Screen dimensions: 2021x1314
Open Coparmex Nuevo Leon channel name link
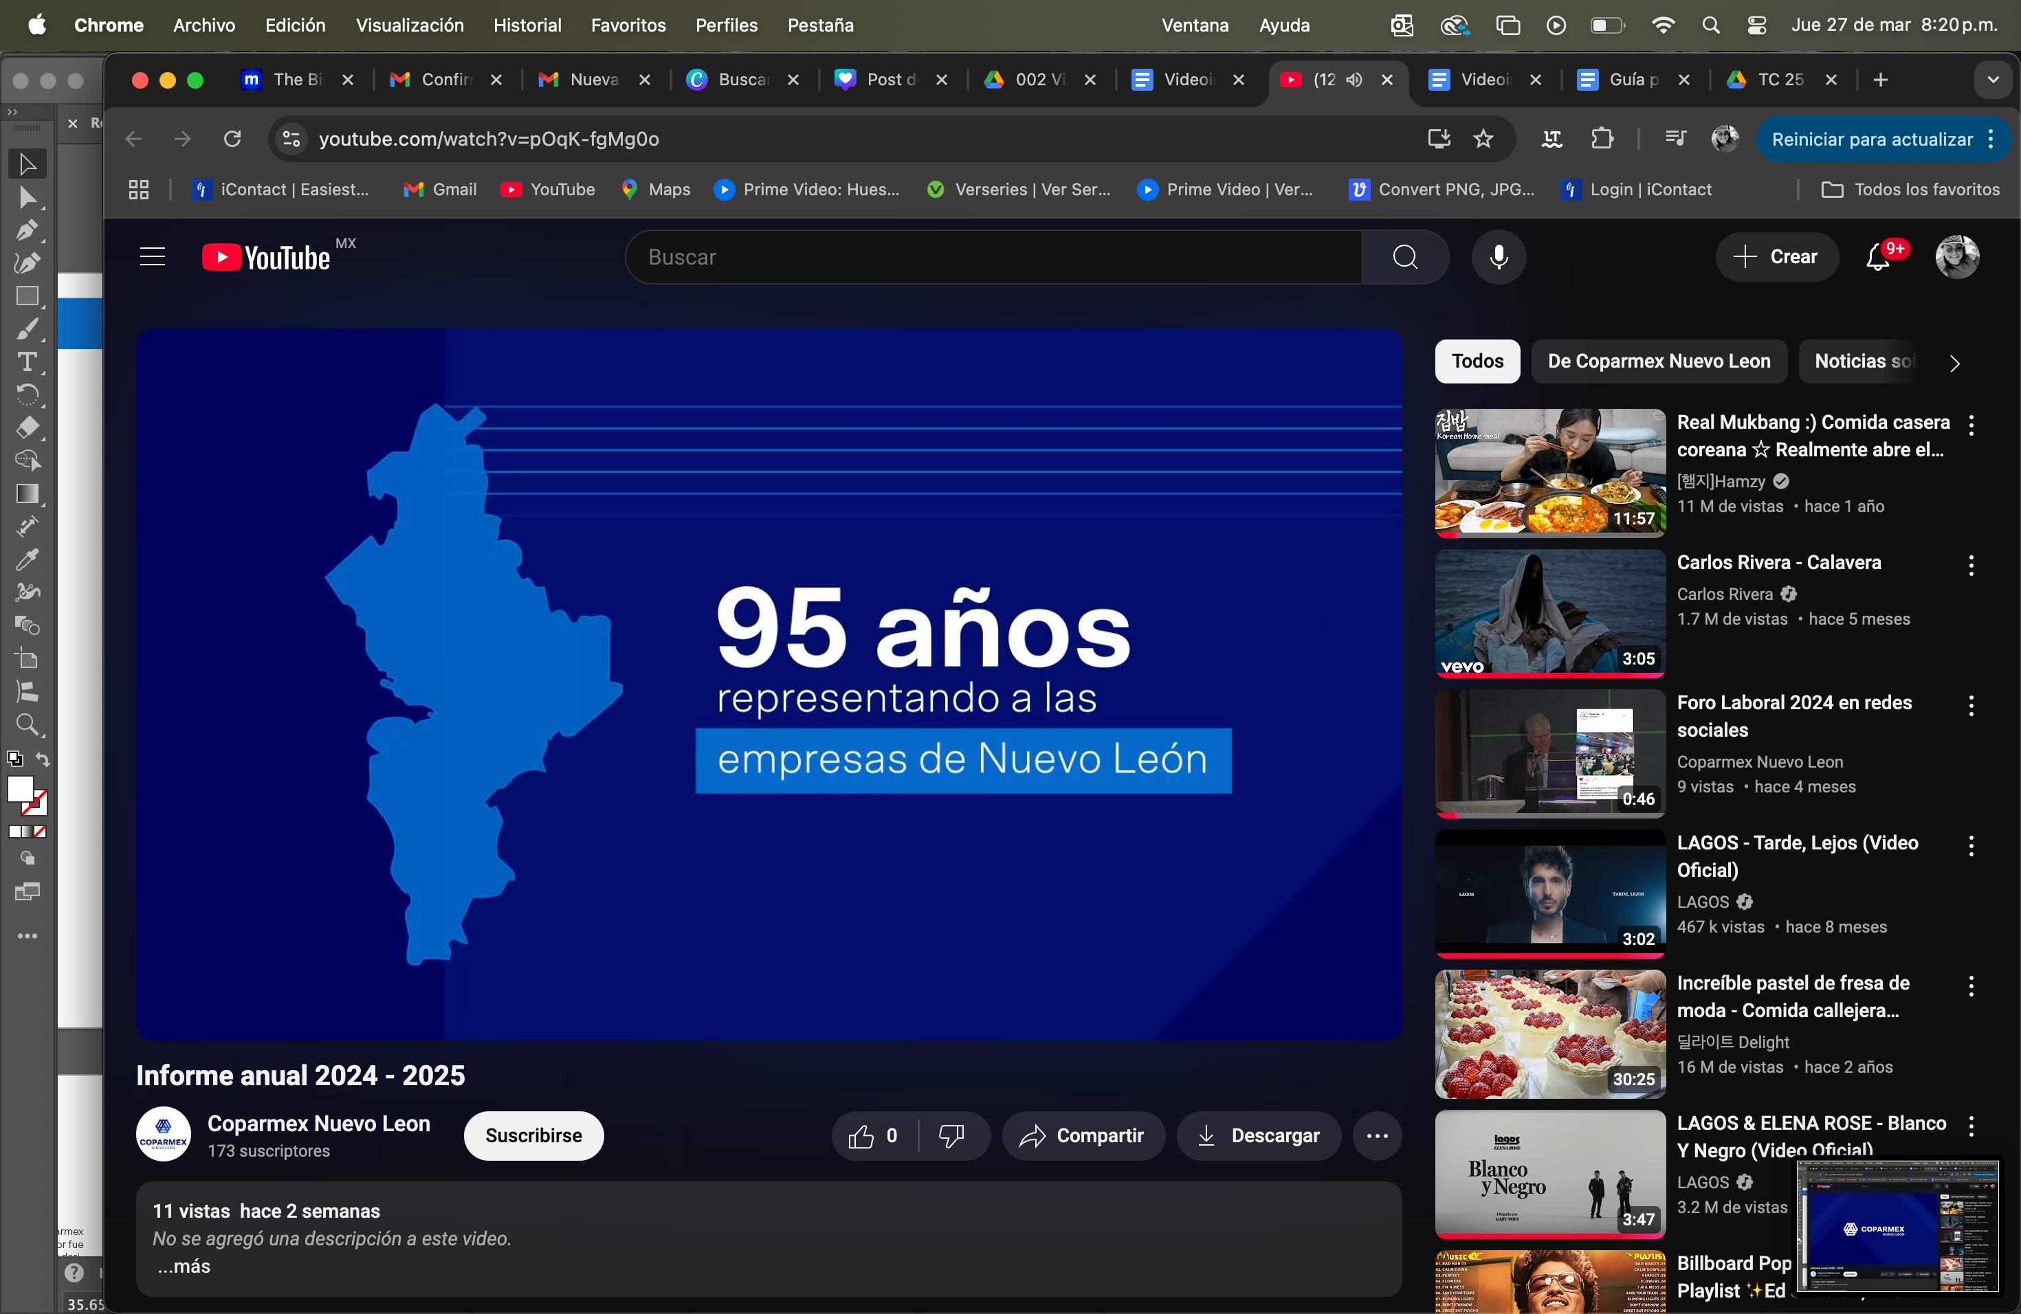click(318, 1124)
